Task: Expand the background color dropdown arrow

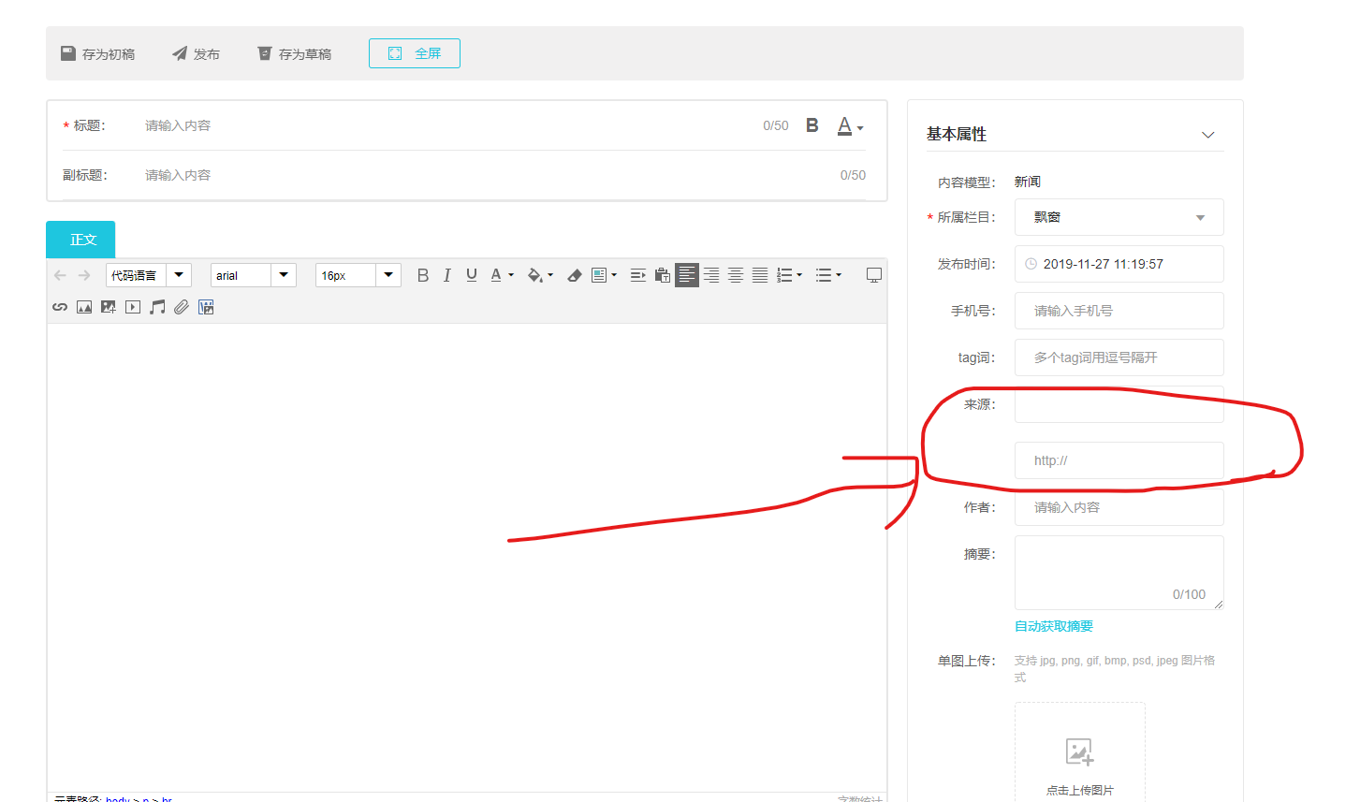Action: coord(550,275)
